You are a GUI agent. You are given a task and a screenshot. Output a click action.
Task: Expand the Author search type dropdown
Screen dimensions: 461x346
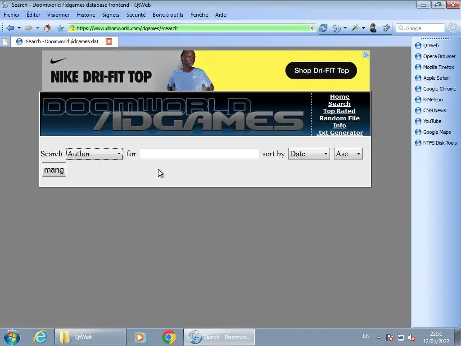[x=95, y=154]
